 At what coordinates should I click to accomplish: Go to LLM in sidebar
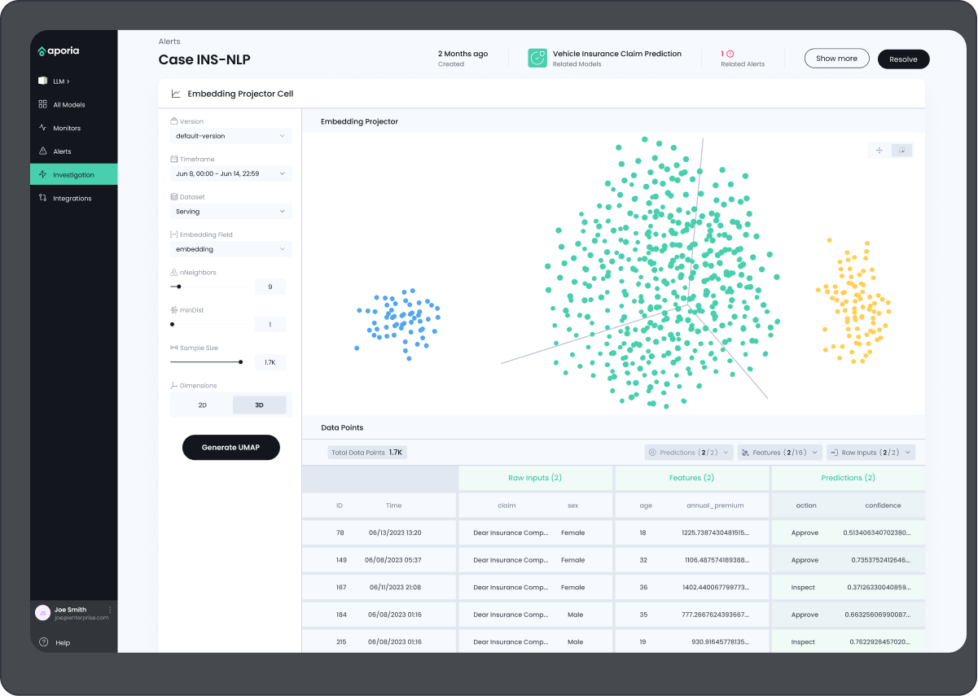[x=61, y=81]
